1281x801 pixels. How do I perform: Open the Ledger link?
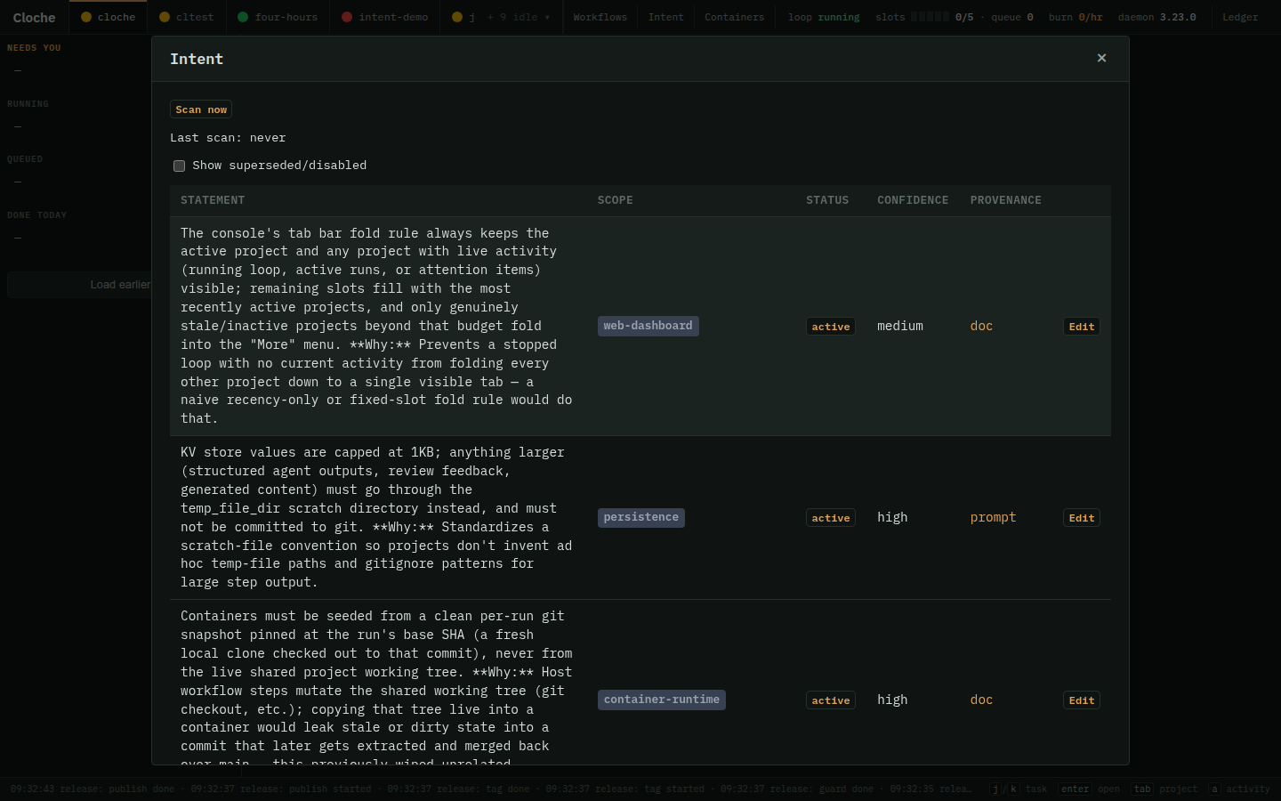click(1240, 17)
